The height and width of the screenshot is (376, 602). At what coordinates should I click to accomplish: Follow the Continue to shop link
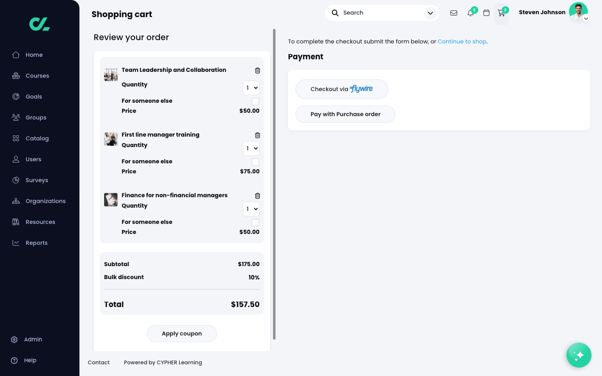(x=462, y=41)
